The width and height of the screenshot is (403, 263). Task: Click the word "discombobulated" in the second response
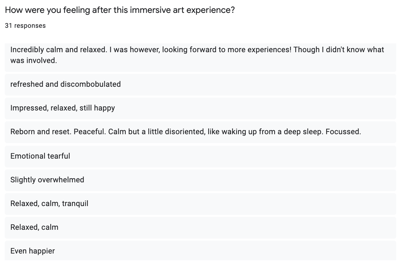point(90,84)
